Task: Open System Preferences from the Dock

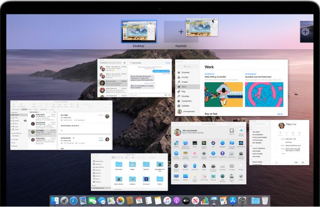Action: click(x=242, y=200)
